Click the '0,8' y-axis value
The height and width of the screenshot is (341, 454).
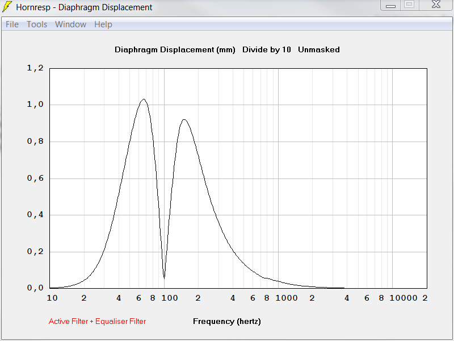click(35, 142)
